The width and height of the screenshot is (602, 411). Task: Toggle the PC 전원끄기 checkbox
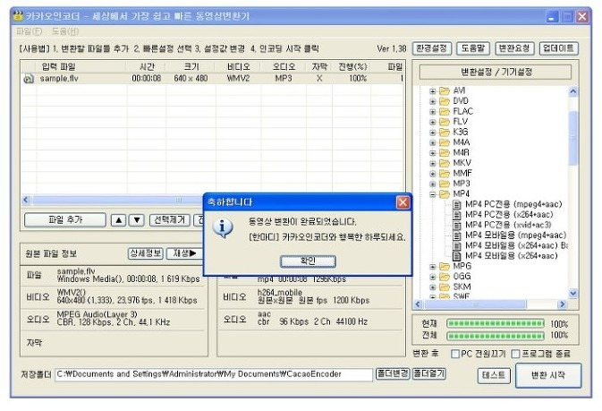(x=455, y=354)
